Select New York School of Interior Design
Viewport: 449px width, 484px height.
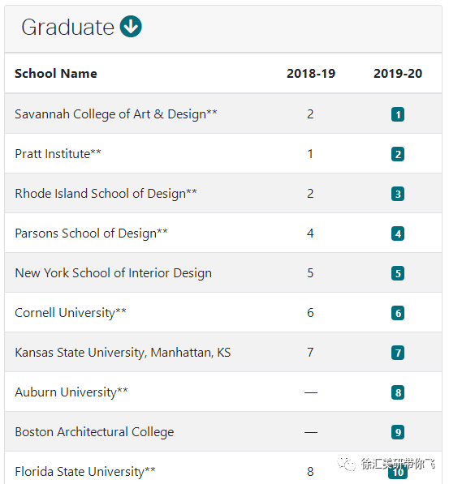113,273
